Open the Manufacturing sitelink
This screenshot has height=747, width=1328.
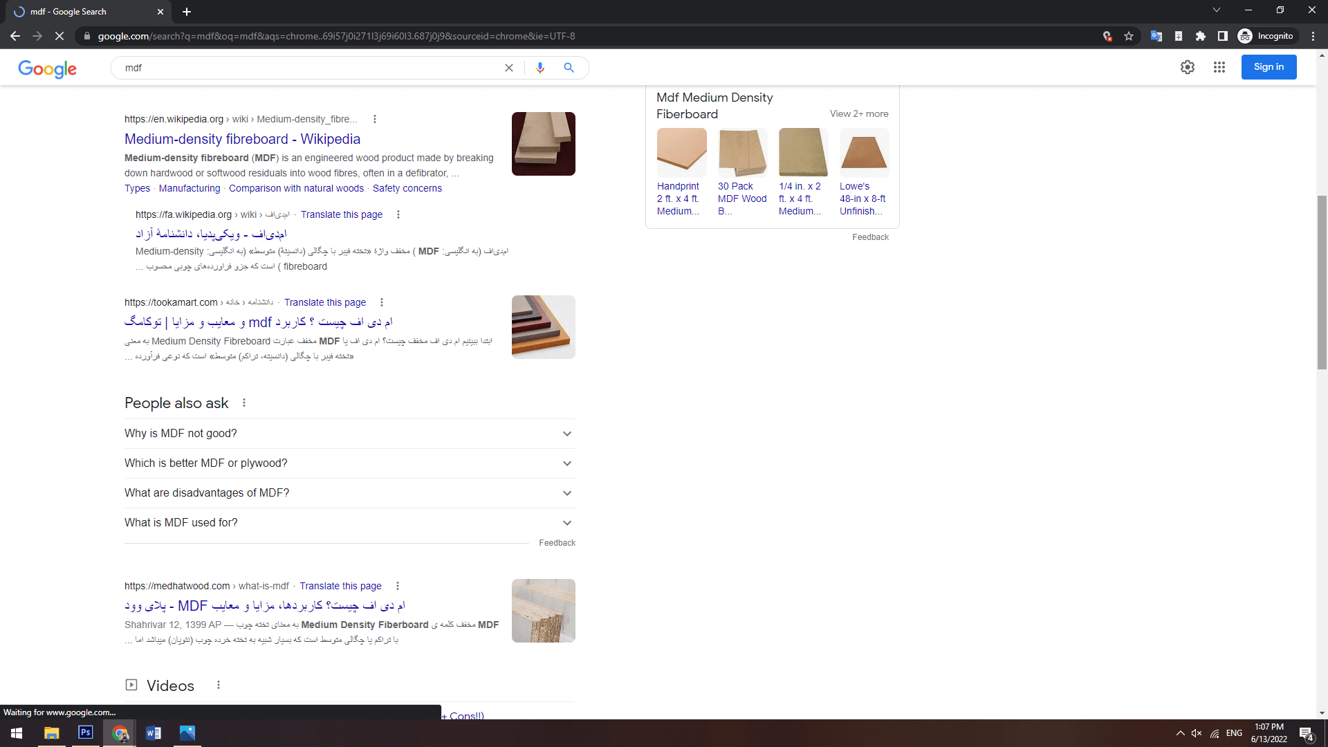pyautogui.click(x=190, y=188)
